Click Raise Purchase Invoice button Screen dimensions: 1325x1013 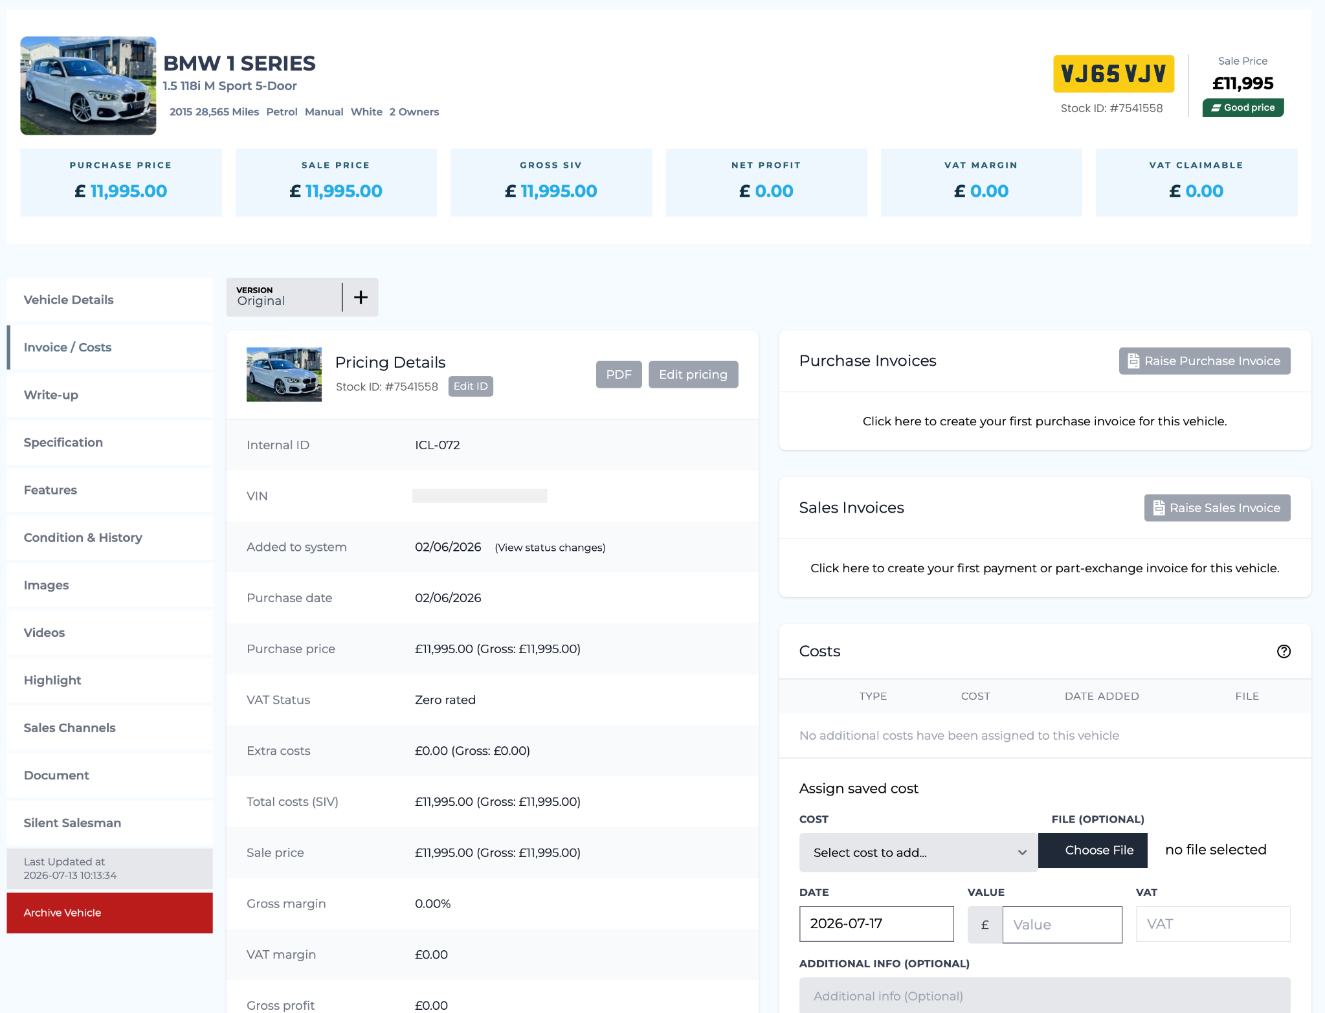(x=1205, y=361)
